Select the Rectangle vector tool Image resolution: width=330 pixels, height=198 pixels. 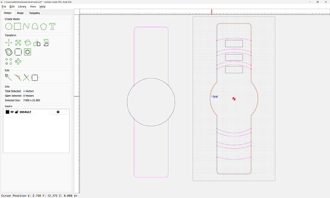[17, 26]
